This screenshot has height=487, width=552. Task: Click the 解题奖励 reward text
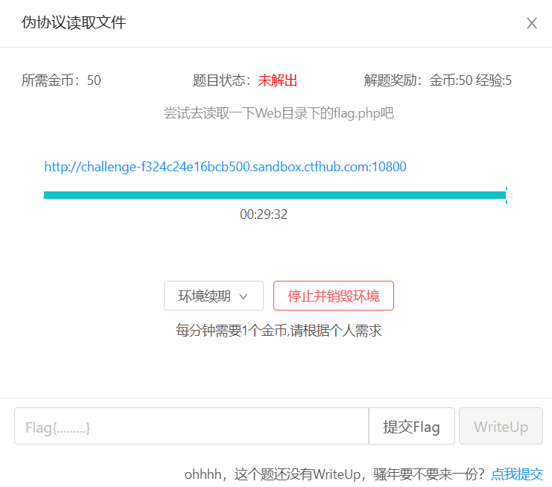(x=438, y=80)
